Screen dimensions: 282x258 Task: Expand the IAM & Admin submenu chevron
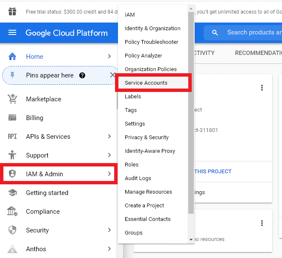tap(109, 174)
